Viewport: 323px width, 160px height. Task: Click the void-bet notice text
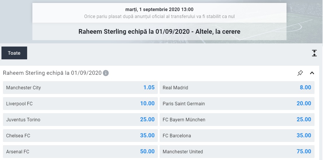click(x=159, y=16)
